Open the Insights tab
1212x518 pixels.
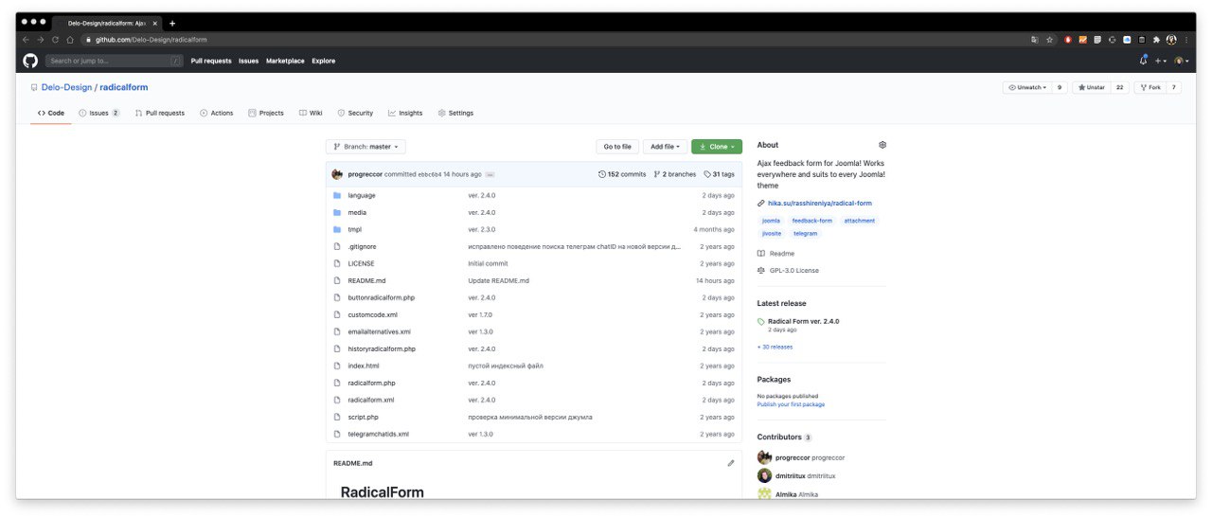tap(405, 113)
